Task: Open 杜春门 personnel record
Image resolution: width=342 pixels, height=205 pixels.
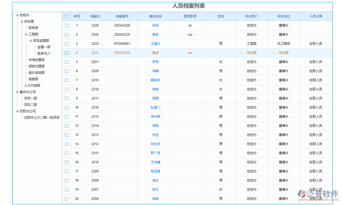Action: pyautogui.click(x=155, y=107)
